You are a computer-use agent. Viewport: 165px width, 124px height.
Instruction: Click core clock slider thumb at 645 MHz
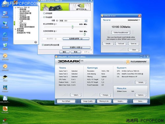[x=72, y=27]
